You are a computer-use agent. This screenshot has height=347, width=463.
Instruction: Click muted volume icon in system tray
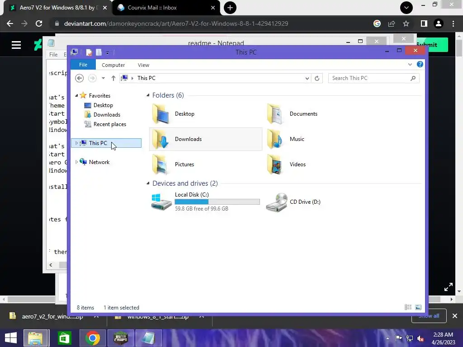point(420,338)
